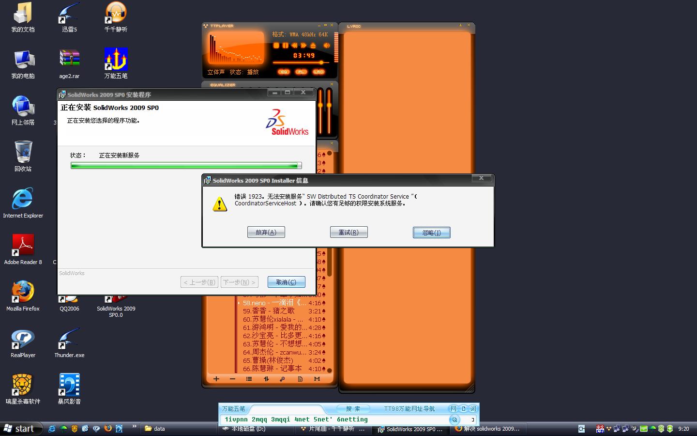Click the 词 icon in Wubi input bar
The height and width of the screenshot is (436, 697).
(x=473, y=409)
